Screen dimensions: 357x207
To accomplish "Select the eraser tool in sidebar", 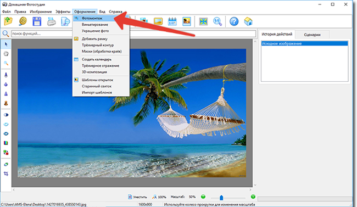I will 6,164.
